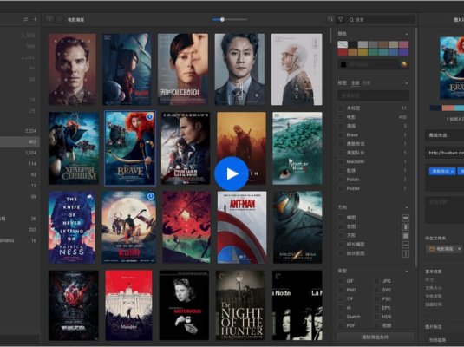Image resolution: width=464 pixels, height=347 pixels.
Task: Select the Ant-Man poster thumbnail
Action: (242, 227)
